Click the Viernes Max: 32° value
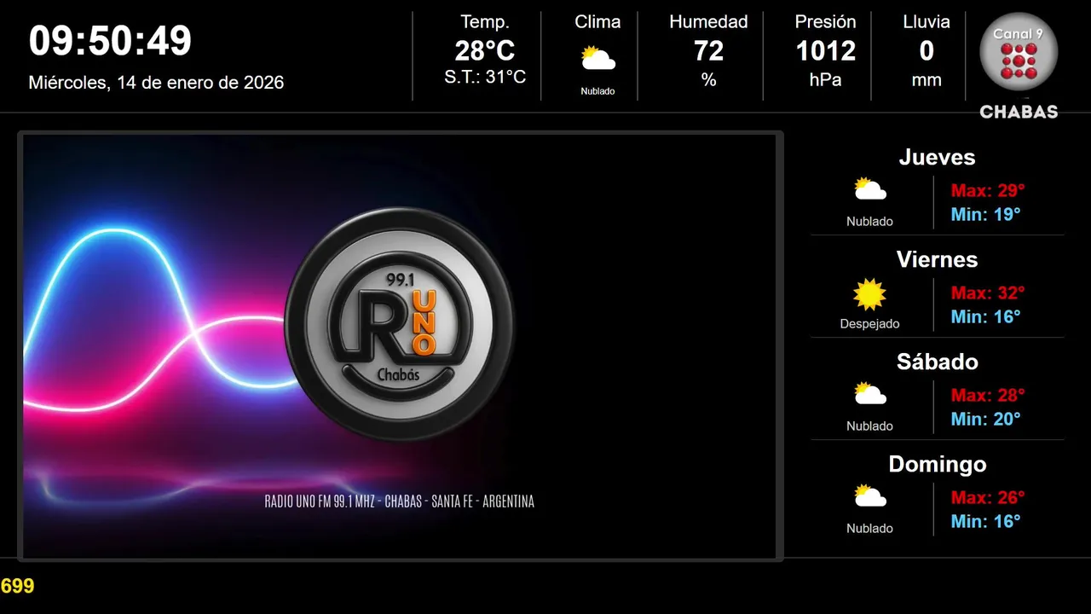The width and height of the screenshot is (1091, 614). tap(988, 293)
